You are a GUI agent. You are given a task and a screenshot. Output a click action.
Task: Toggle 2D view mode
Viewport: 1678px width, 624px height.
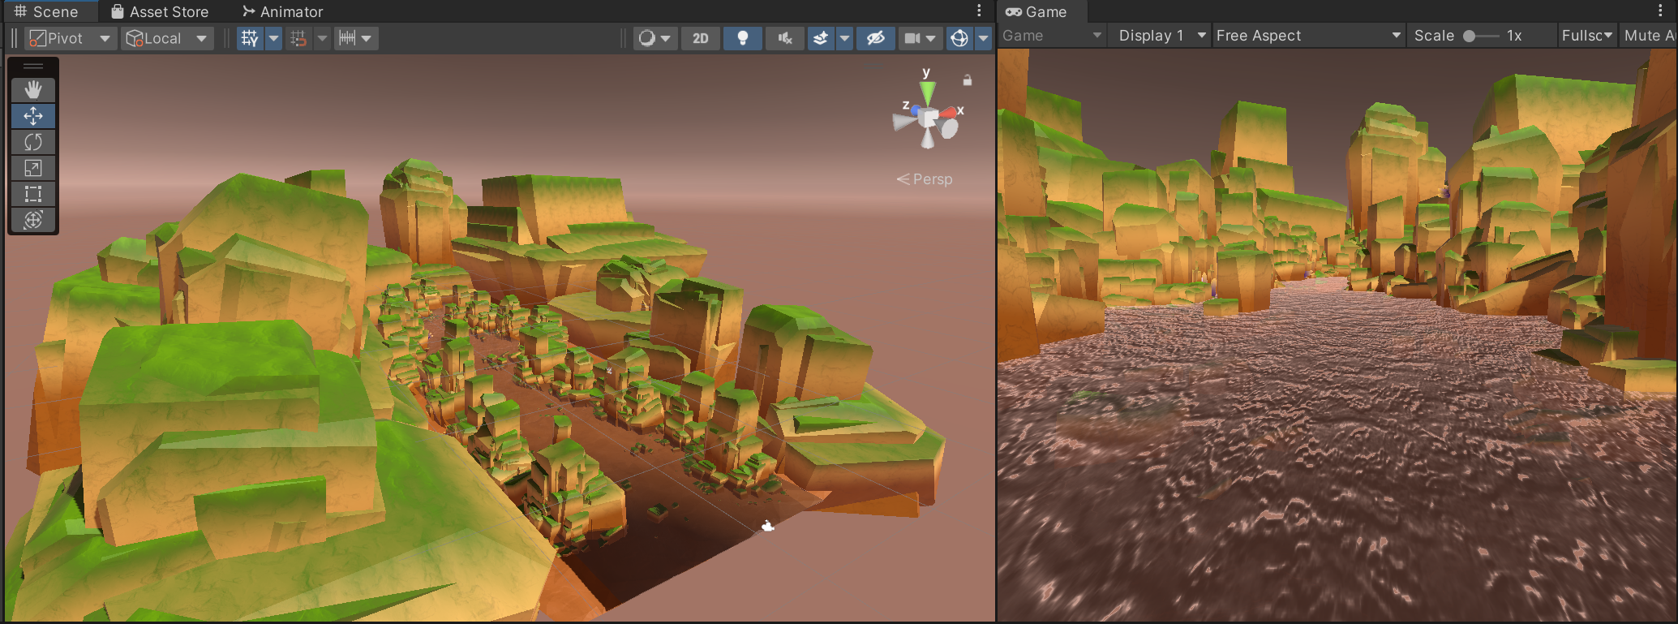pyautogui.click(x=701, y=38)
